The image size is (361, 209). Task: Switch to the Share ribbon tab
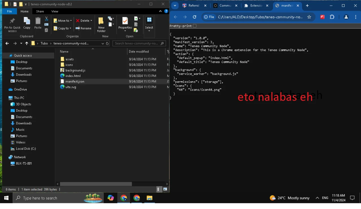coord(40,11)
